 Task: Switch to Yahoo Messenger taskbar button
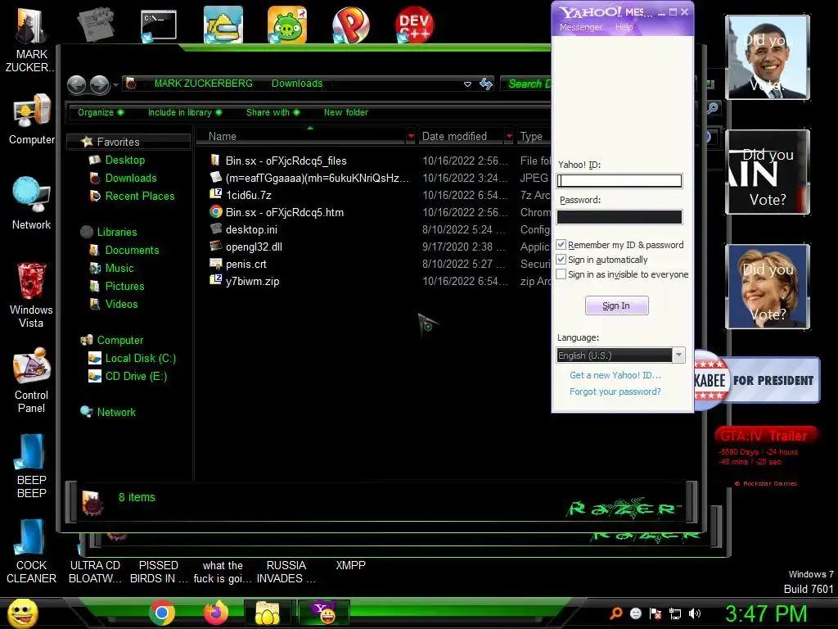pos(324,613)
